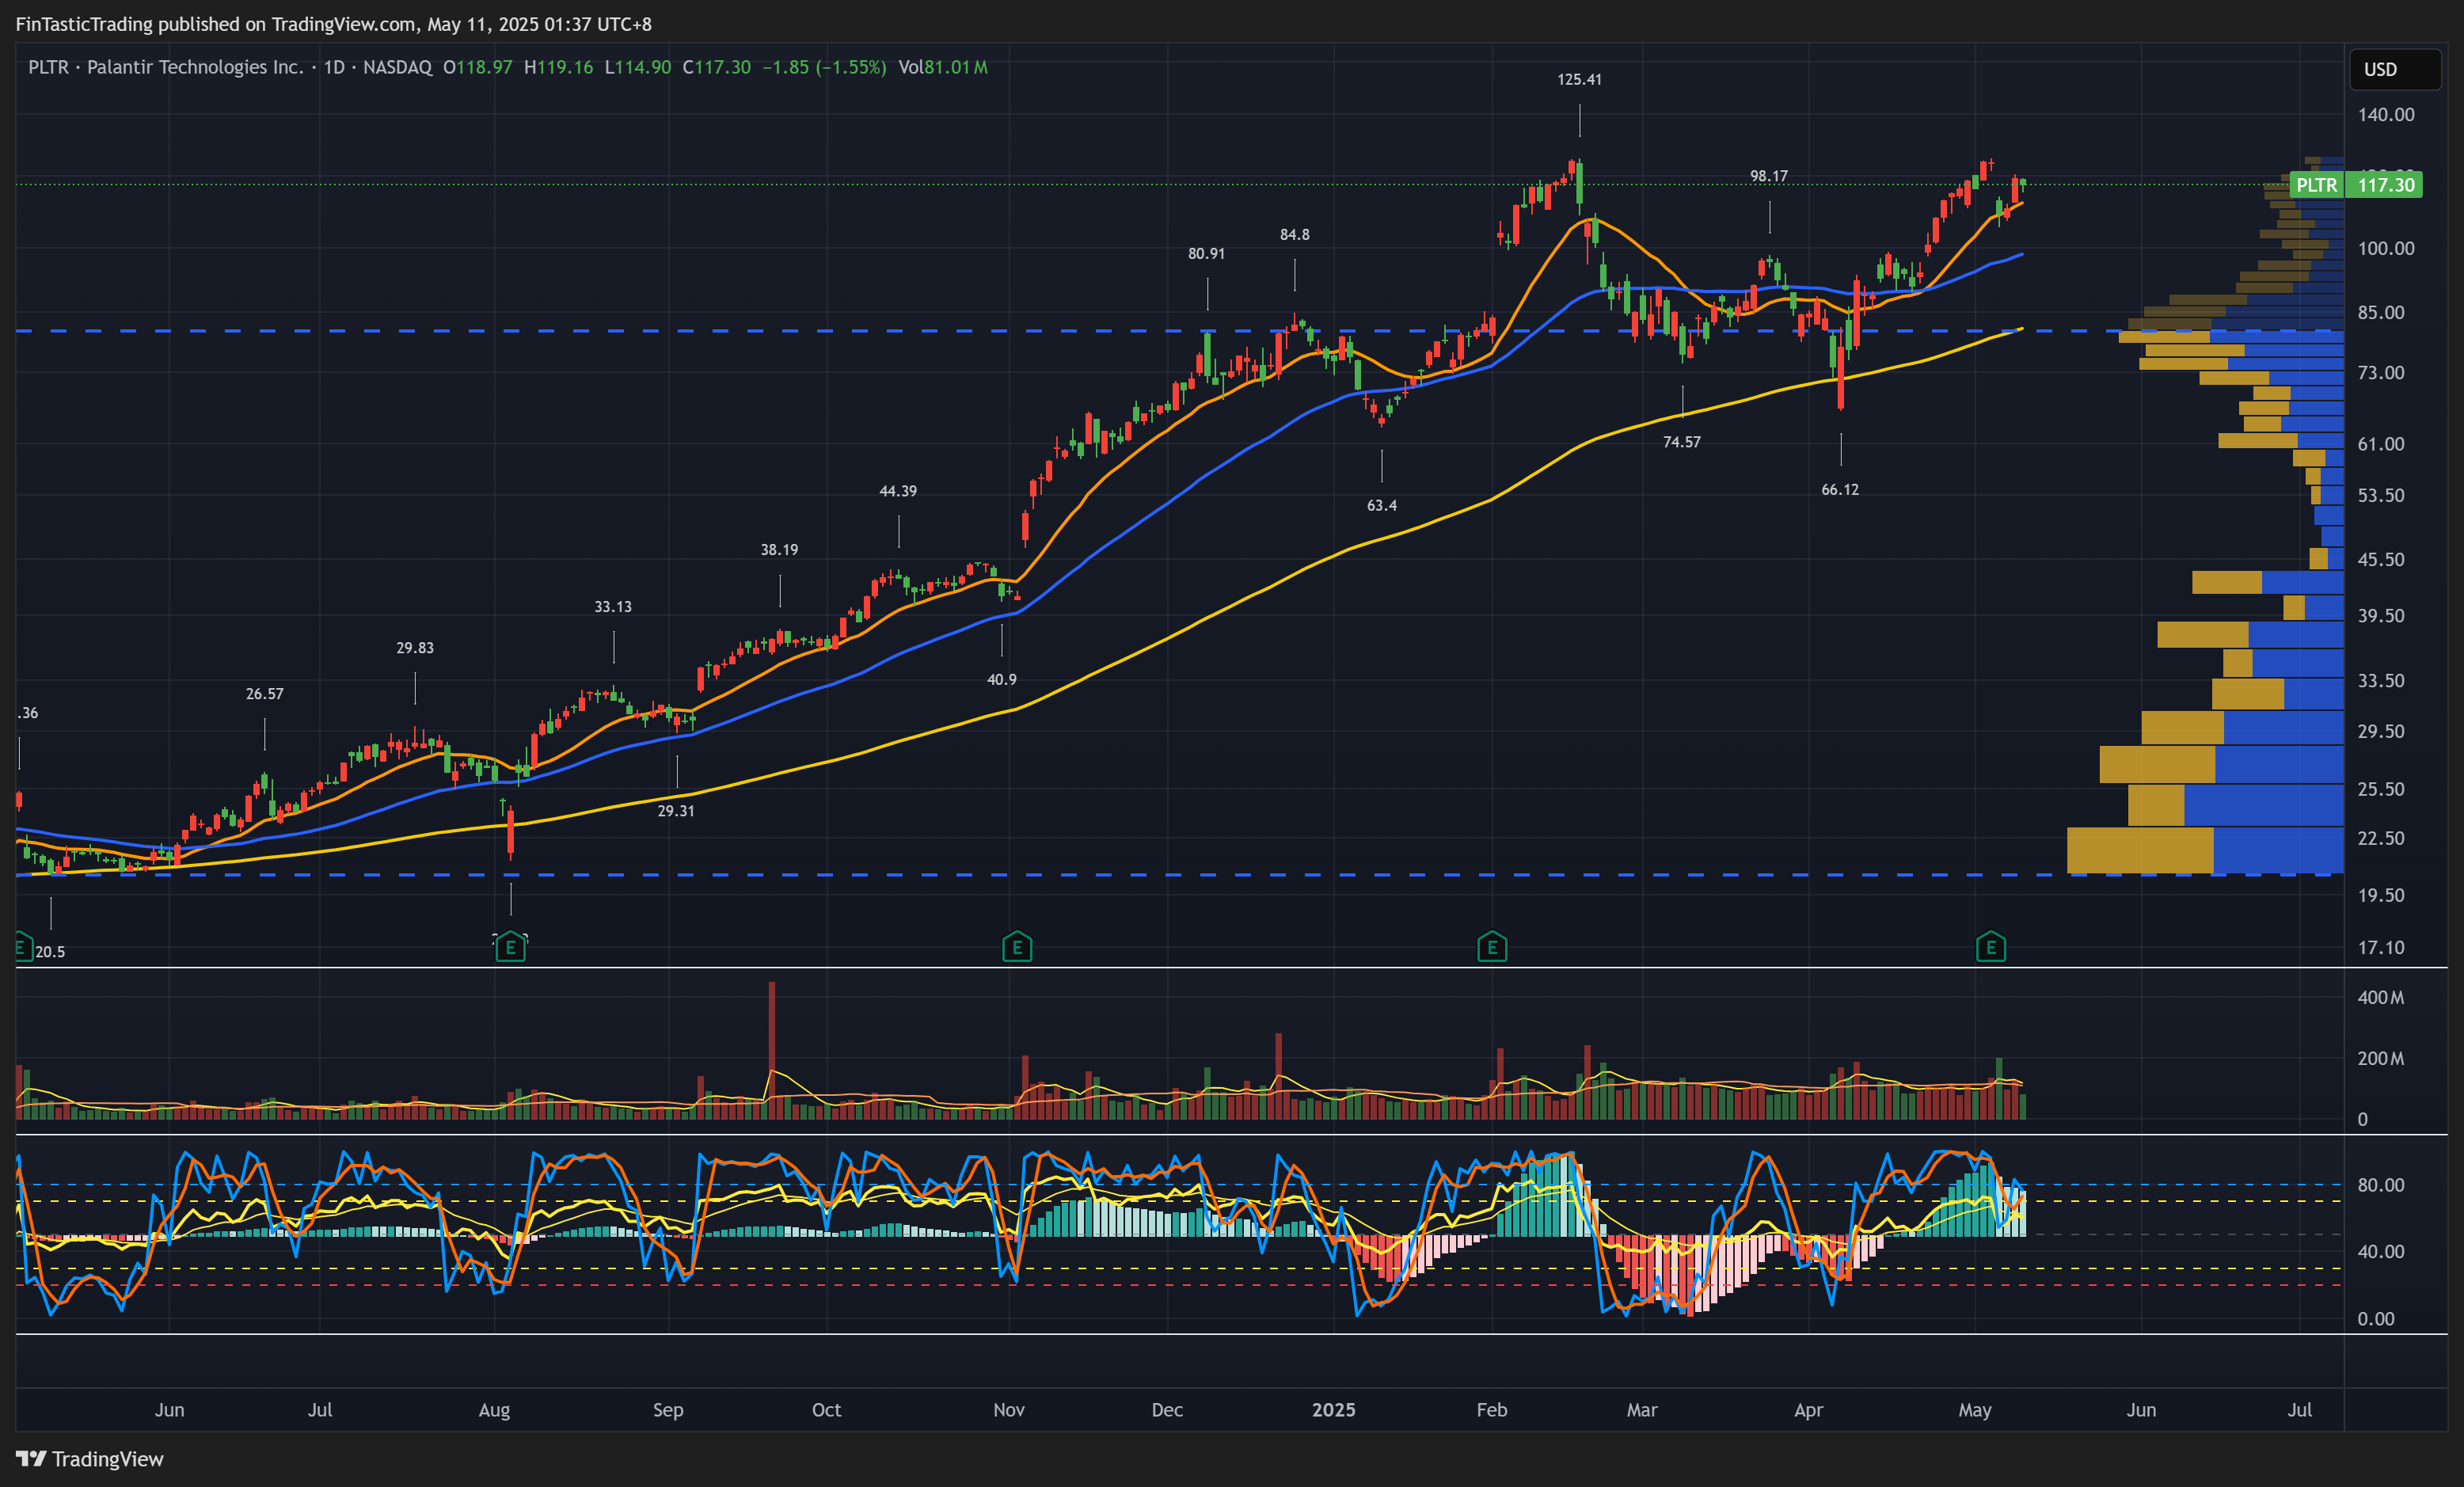2464x1487 pixels.
Task: Click the 17.10 price axis label
Action: coord(2381,947)
